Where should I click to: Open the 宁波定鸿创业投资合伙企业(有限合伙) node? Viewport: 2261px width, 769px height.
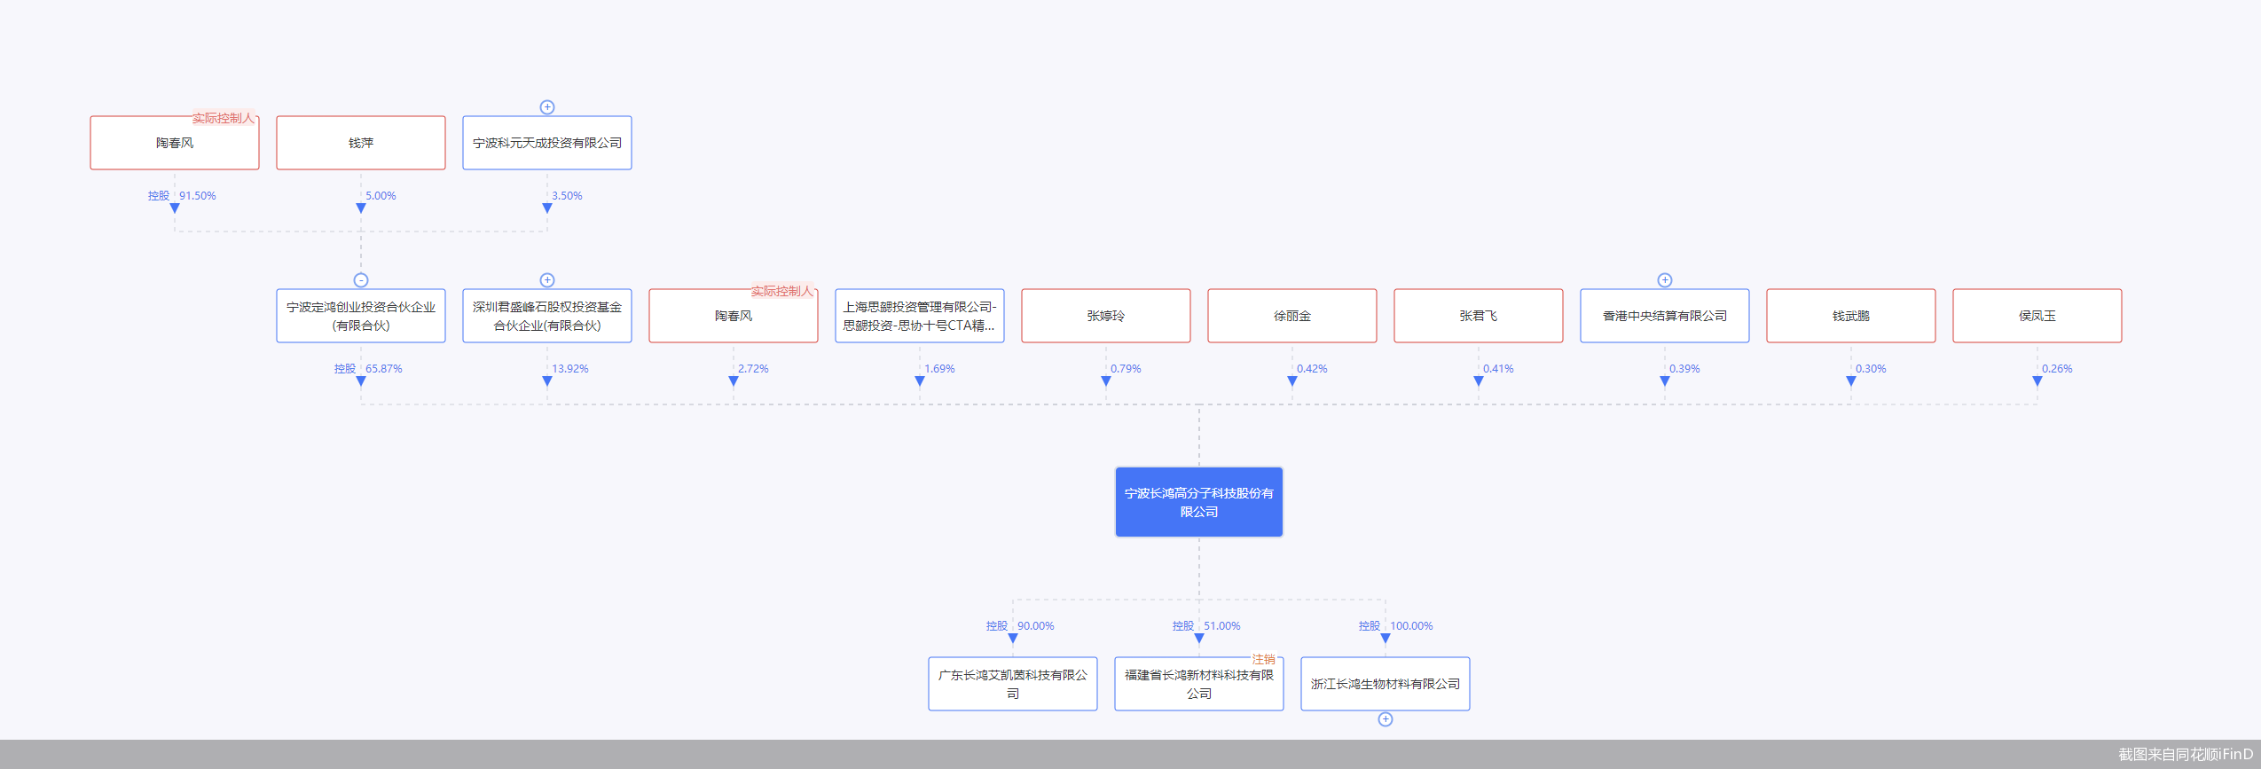pyautogui.click(x=361, y=316)
